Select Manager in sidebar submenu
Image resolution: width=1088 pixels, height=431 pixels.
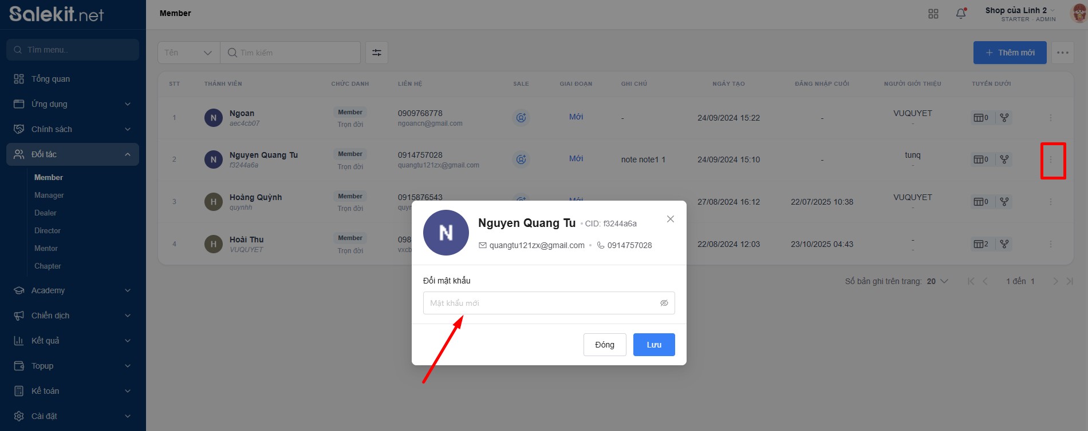click(x=49, y=195)
